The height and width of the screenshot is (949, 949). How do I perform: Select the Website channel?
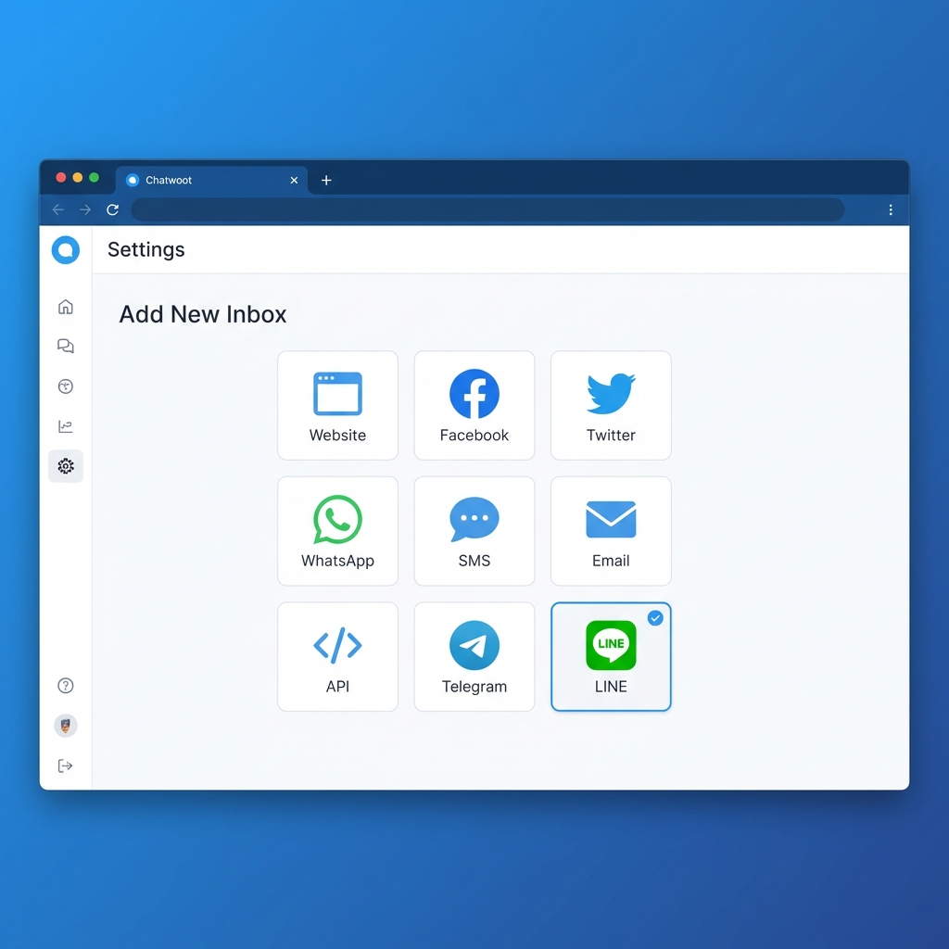tap(337, 405)
